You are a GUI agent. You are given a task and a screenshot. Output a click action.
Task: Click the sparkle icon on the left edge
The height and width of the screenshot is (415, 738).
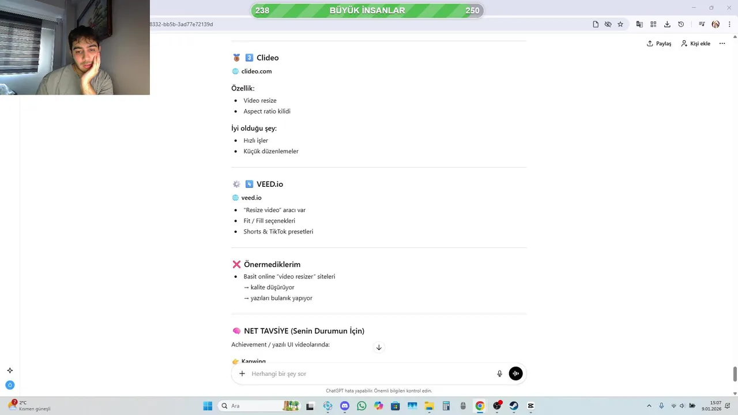point(10,371)
